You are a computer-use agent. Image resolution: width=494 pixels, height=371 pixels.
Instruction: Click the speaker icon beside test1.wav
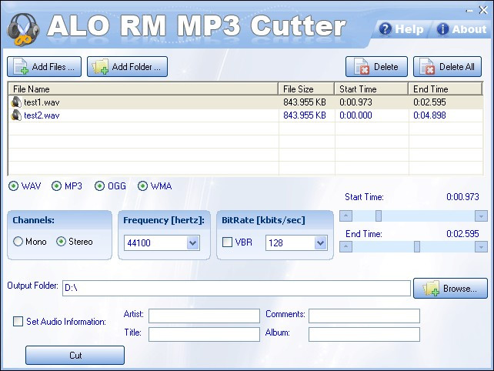(x=16, y=102)
